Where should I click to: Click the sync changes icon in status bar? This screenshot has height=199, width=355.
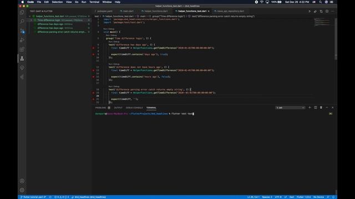pos(50,197)
